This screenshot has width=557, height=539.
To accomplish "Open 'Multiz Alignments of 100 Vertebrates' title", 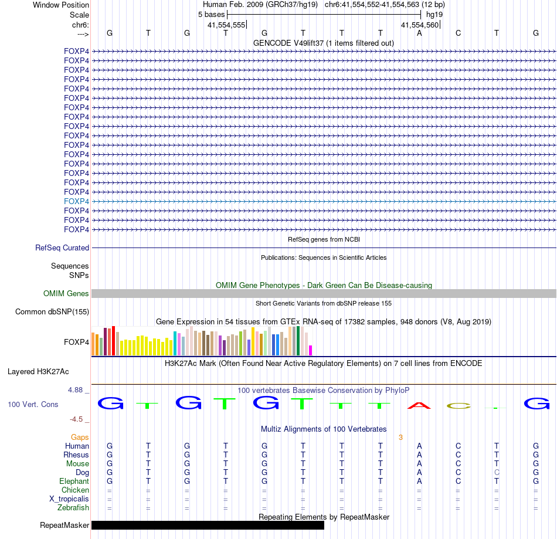I will point(324,429).
